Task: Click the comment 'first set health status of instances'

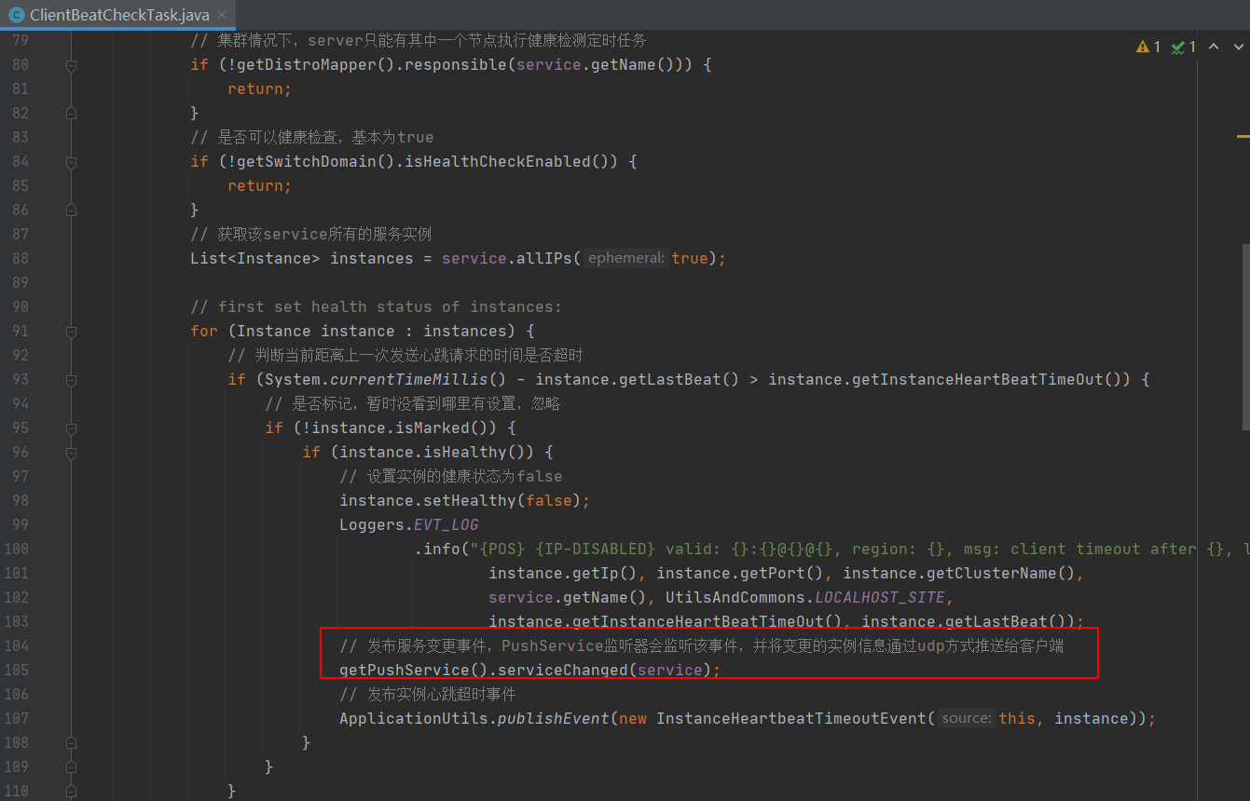Action: click(376, 306)
